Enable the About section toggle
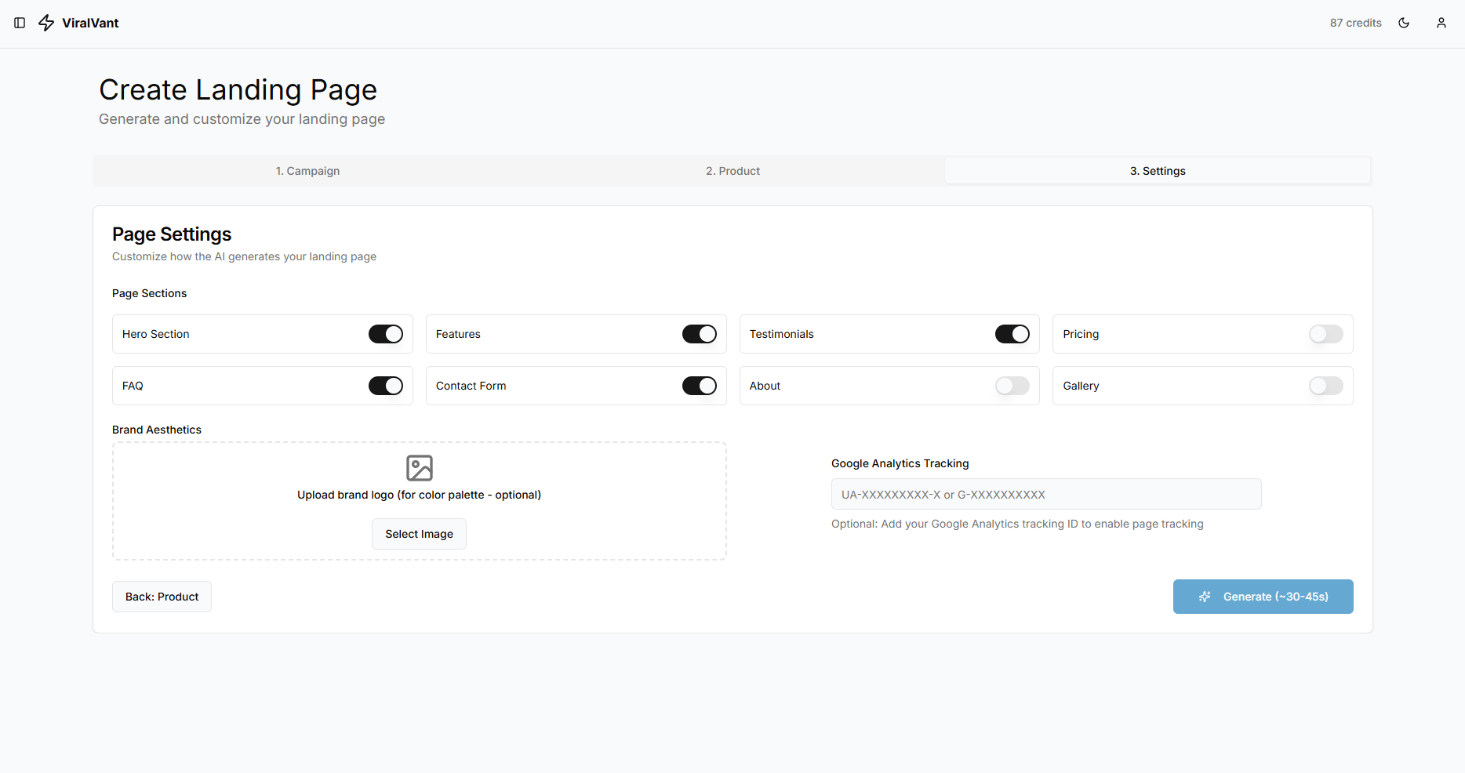 pos(1012,386)
